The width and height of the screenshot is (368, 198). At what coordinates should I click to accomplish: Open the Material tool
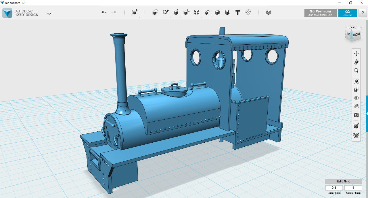pos(269,12)
